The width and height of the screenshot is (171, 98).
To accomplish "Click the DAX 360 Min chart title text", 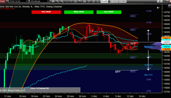I will [31, 7].
